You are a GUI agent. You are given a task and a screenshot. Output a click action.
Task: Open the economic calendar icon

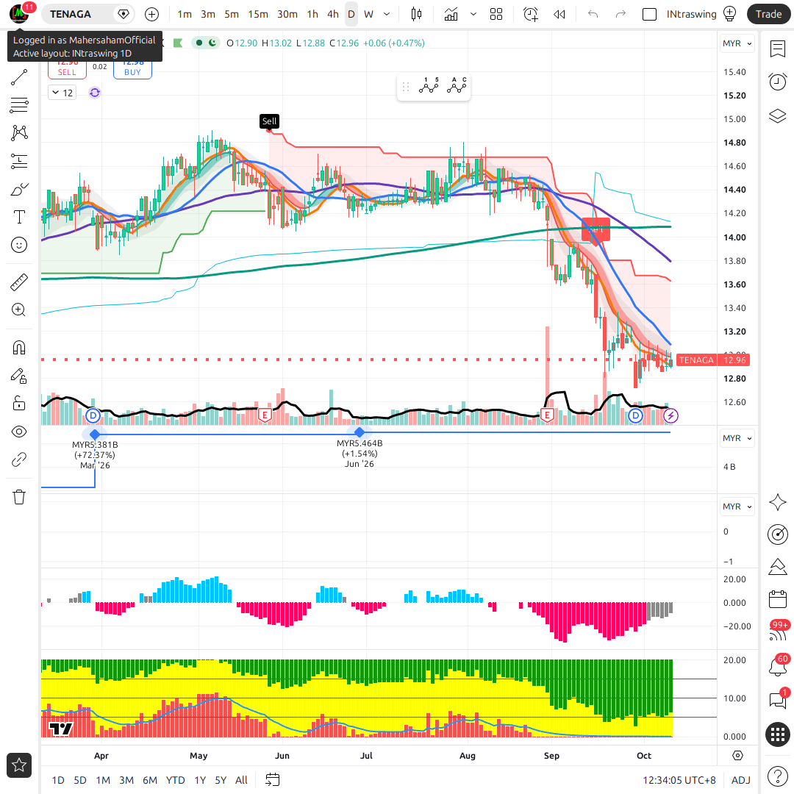coord(777,600)
